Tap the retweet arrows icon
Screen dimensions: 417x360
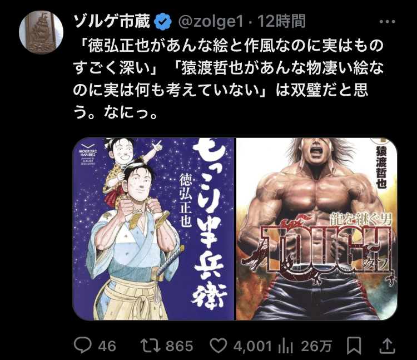click(151, 346)
